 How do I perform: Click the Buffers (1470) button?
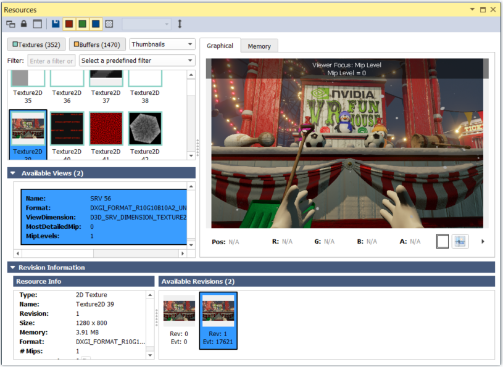click(98, 44)
